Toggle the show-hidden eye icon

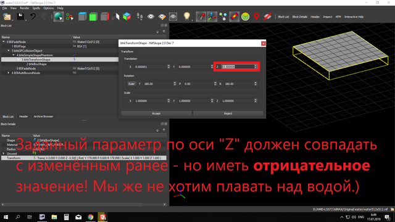pos(151,17)
